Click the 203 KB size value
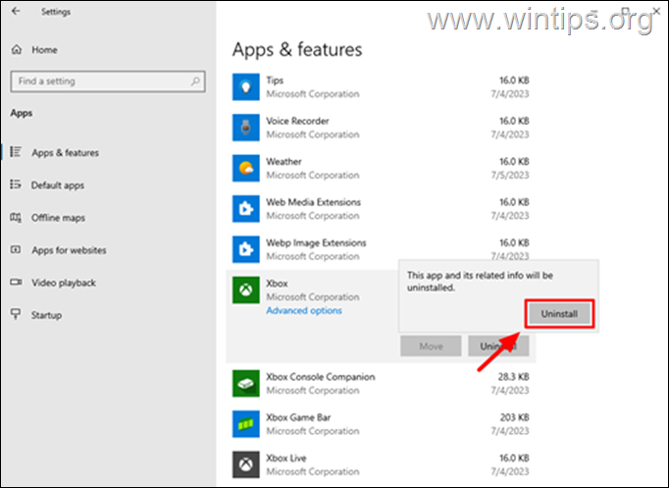This screenshot has height=488, width=669. [515, 417]
